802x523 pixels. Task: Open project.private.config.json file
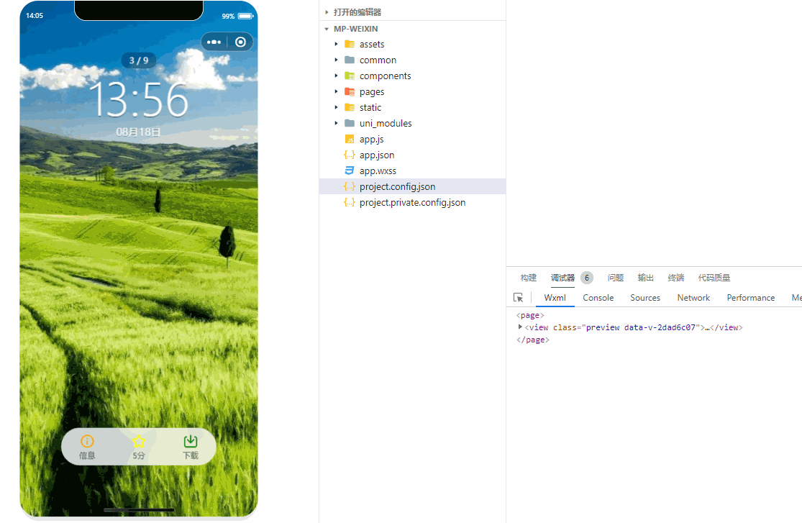(412, 203)
